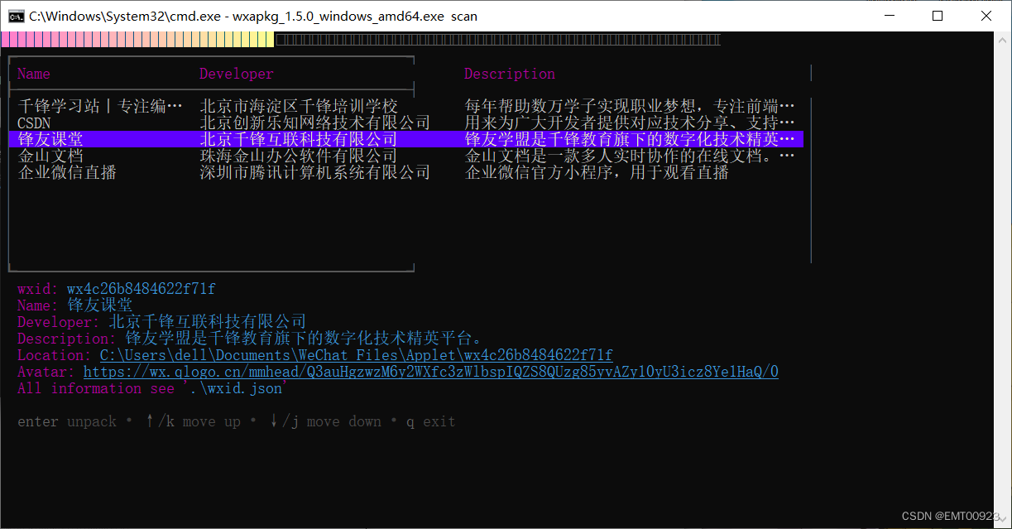Viewport: 1012px width, 529px height.
Task: Click the Developer detail value below the table
Action: 208,322
